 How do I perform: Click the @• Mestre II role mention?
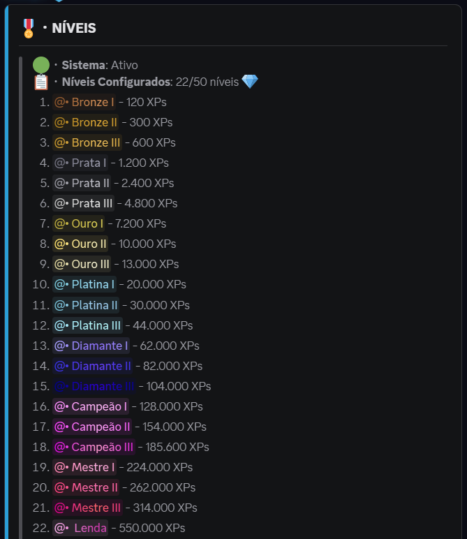pos(86,487)
